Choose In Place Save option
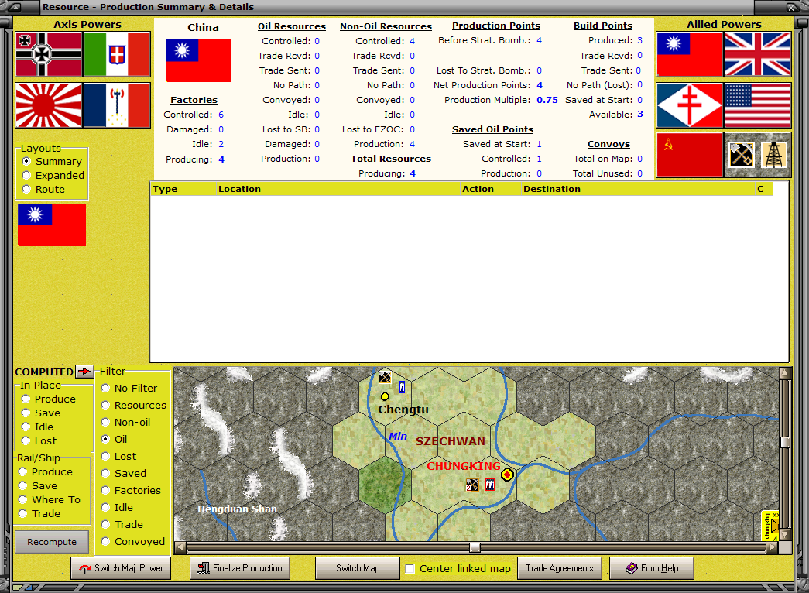Screen dimensions: 809x593 (x=41, y=413)
